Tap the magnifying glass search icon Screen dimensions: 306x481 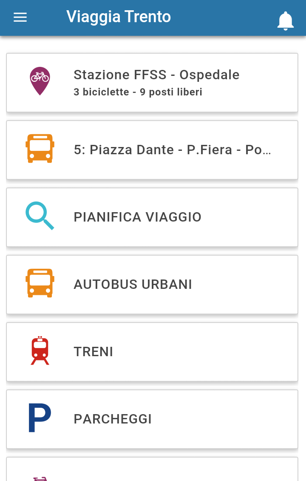point(40,216)
